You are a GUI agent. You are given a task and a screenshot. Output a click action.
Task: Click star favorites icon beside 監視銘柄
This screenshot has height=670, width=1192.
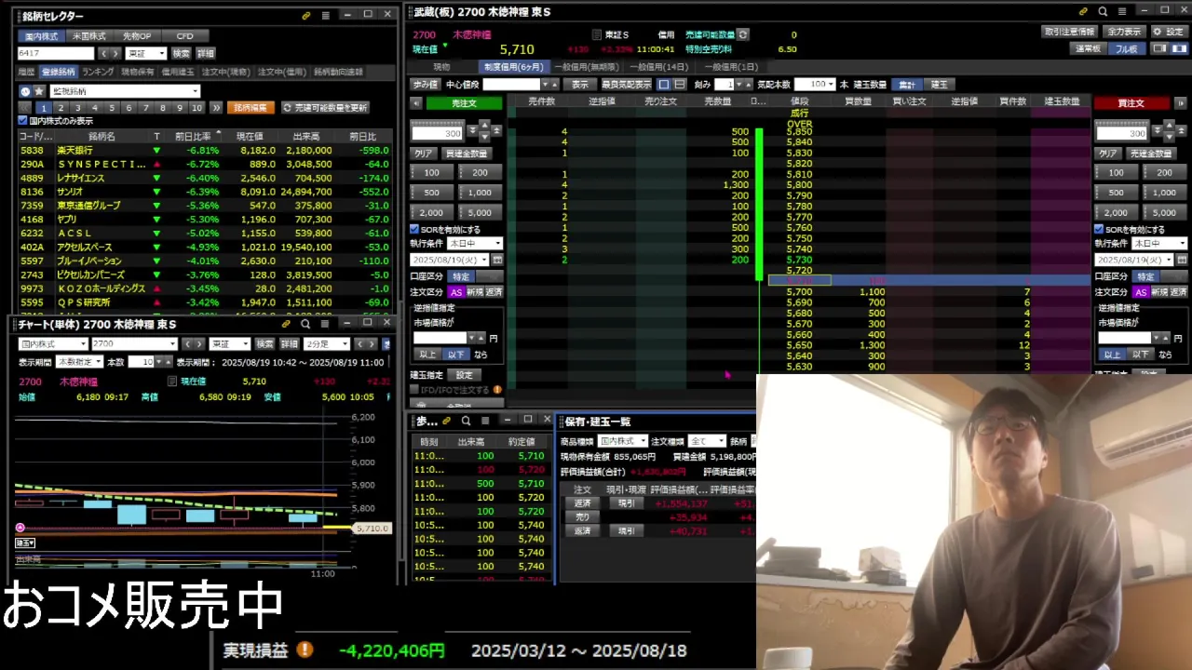click(x=39, y=91)
